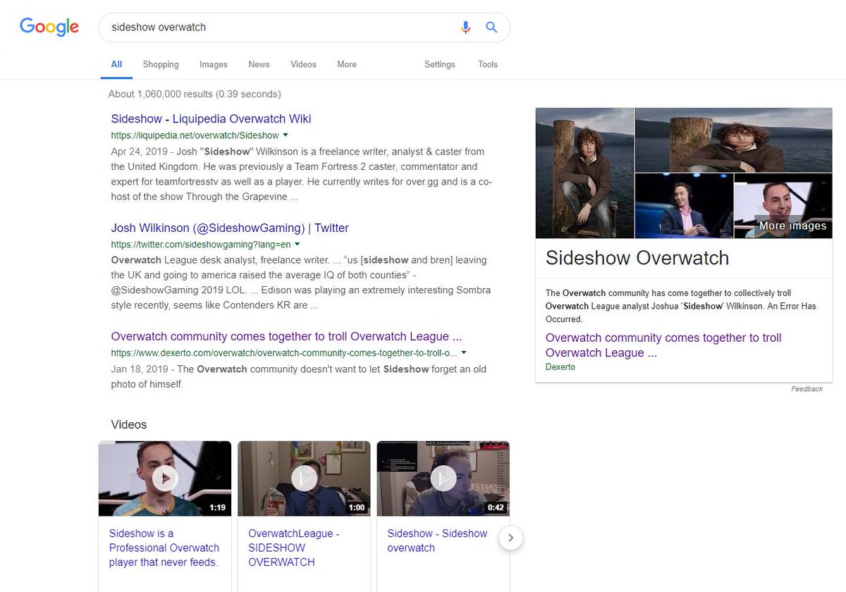The height and width of the screenshot is (592, 846).
Task: Click 'About 1,060,000 results' text
Action: [195, 94]
